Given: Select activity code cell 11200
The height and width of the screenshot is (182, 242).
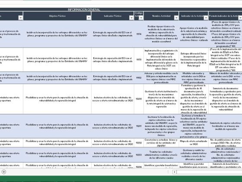Looking at the screenshot, I should click(139, 99).
